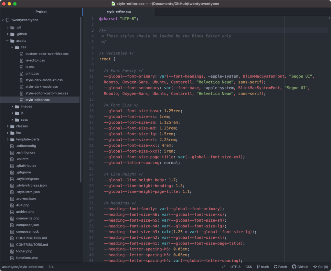Viewport: 331px width, 271px height.
Task: Click the CSS grammar selector
Action: click(x=249, y=267)
